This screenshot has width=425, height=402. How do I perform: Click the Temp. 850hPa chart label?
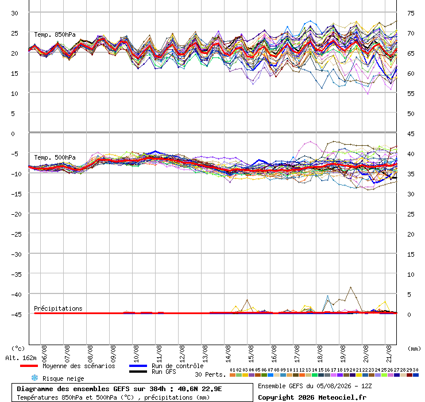click(x=55, y=34)
